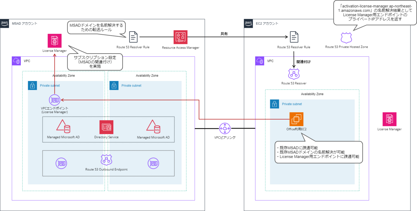Image resolution: width=417 pixels, height=211 pixels.
Task: Click 'Route 53 Resolver Rule' label in MSAD account
Action: (133, 47)
